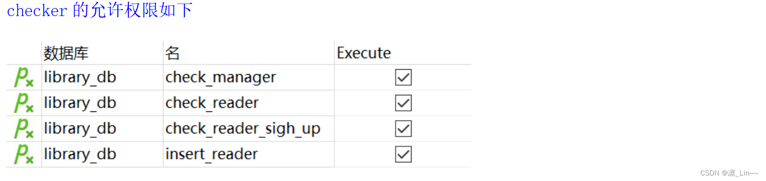Click the procedure icon next to check_reader_sigh_up
This screenshot has height=181, width=766.
coord(24,129)
